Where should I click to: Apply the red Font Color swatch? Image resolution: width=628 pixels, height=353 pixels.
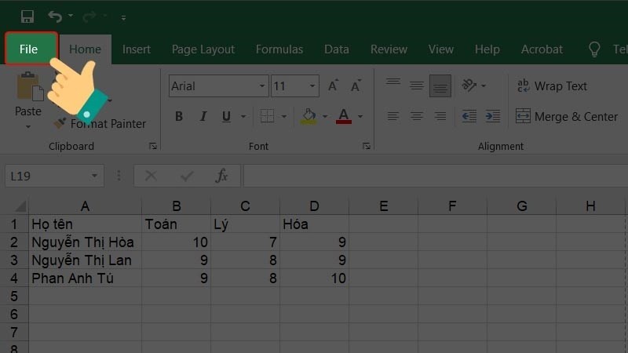pos(344,116)
